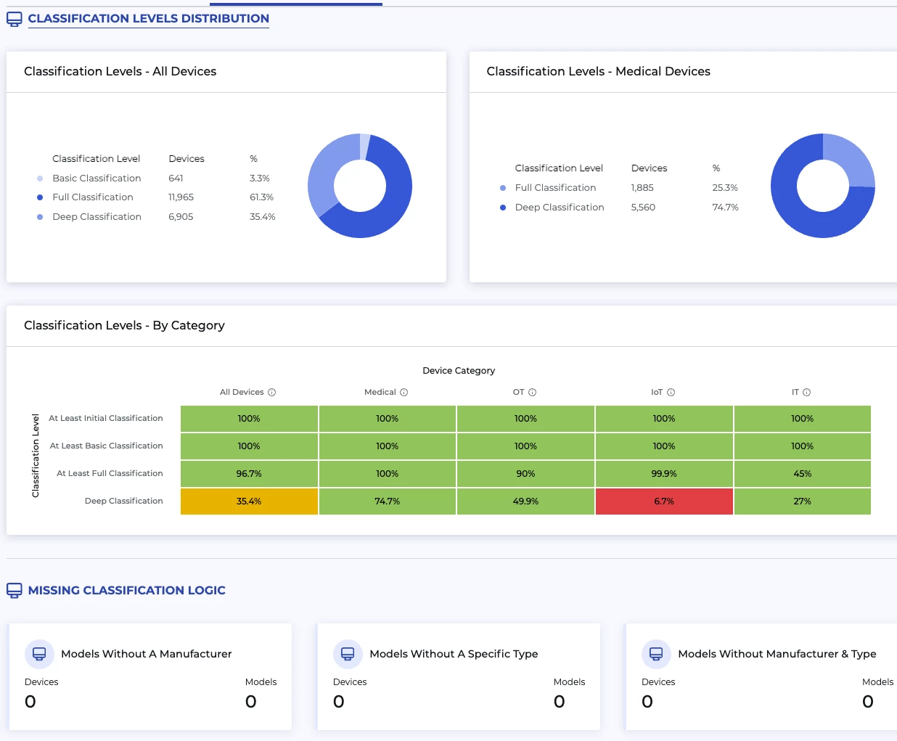897x741 pixels.
Task: Click the Models Without Manufacturer & Type icon
Action: coord(656,654)
